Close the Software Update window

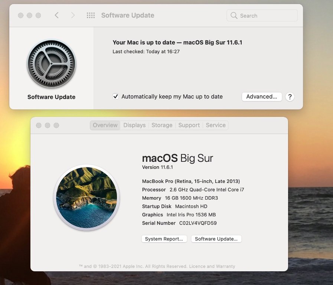[20, 16]
